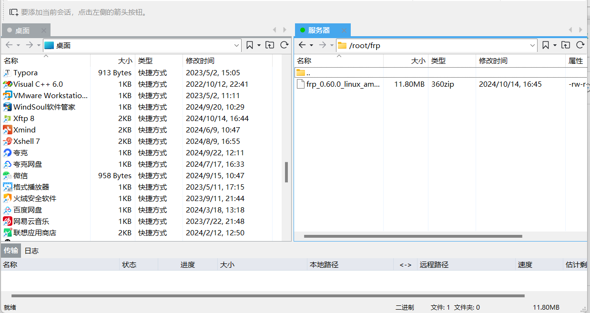Navigate up one folder in local pane
The width and height of the screenshot is (590, 313).
point(270,45)
